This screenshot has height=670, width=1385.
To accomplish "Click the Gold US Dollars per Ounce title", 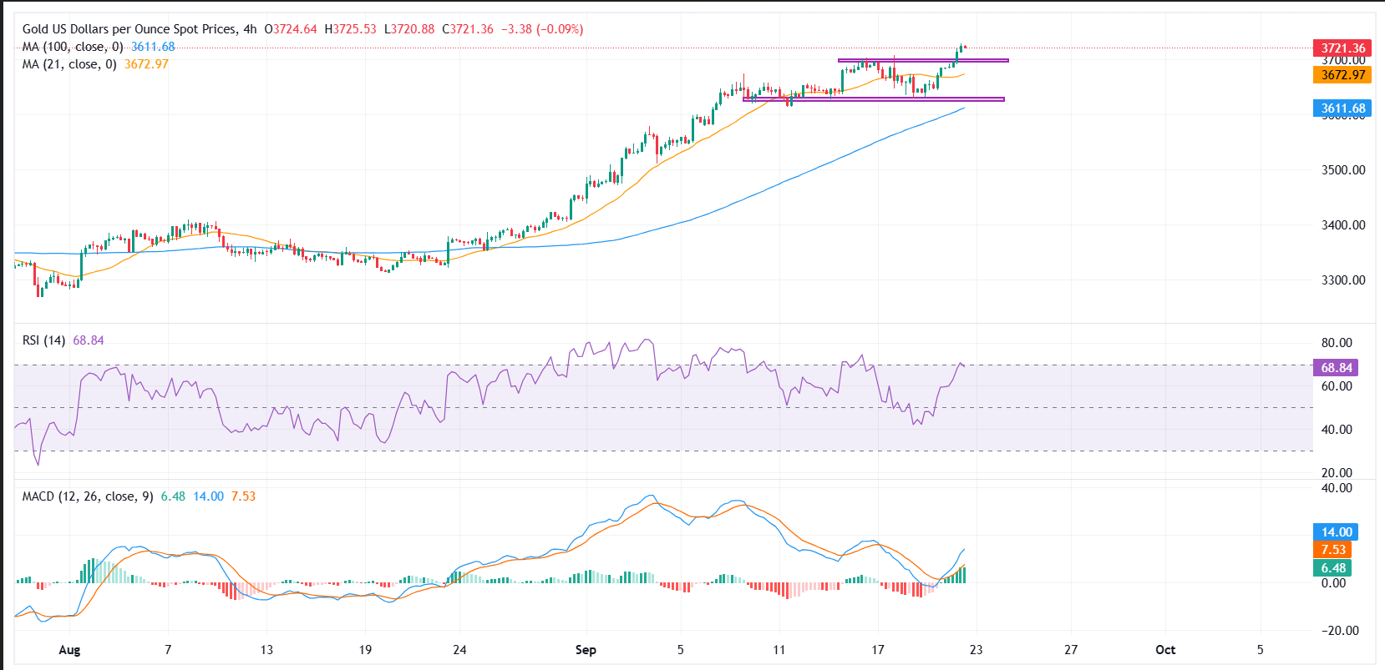I will pos(129,29).
